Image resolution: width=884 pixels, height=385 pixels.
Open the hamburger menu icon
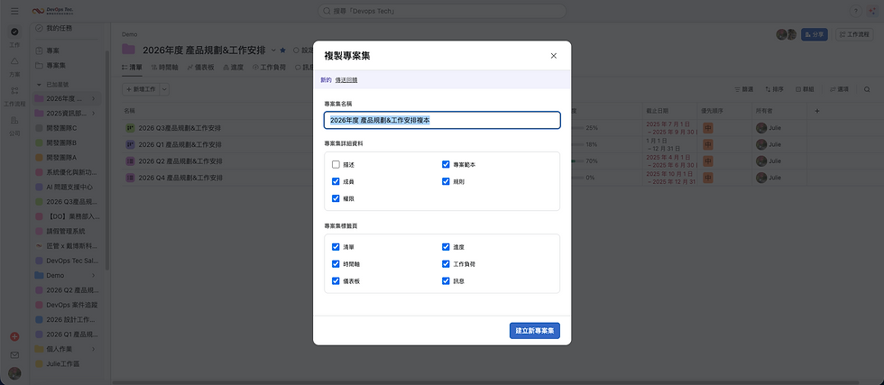(14, 11)
